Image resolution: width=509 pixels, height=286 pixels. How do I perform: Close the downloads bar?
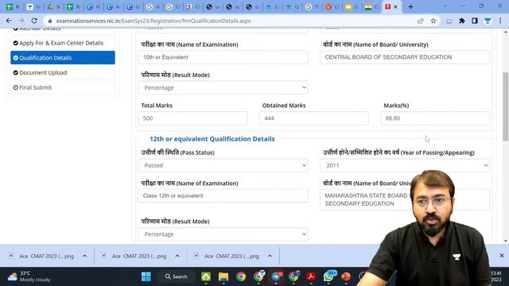click(x=502, y=256)
